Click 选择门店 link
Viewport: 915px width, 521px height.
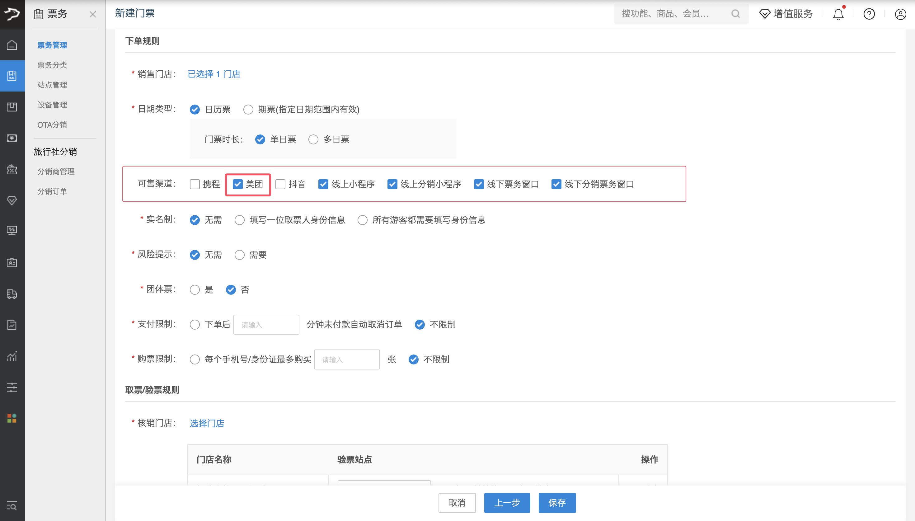click(207, 423)
